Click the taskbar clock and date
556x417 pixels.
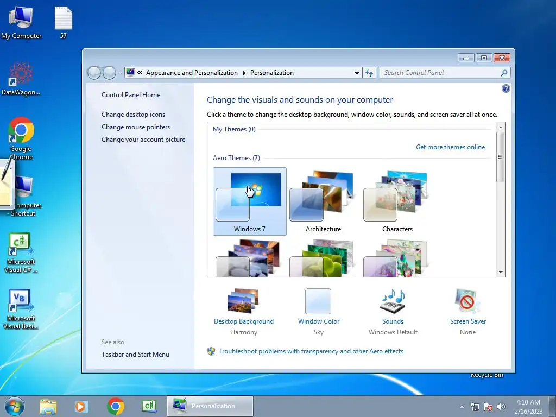pyautogui.click(x=528, y=407)
